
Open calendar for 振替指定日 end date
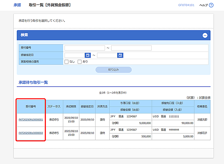point(120,55)
